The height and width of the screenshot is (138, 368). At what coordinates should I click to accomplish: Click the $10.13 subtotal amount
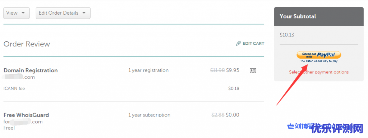[287, 35]
